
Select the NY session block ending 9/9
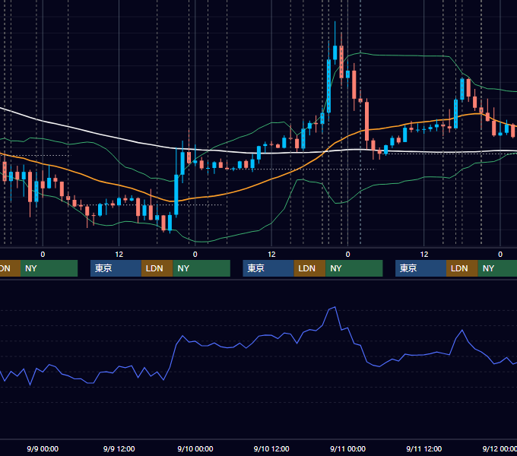point(201,268)
